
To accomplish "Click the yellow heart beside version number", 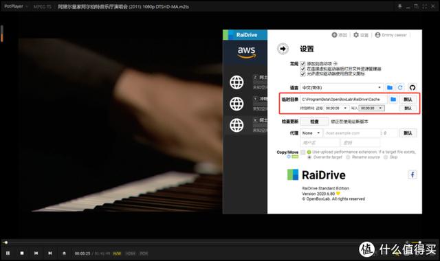I will click(338, 194).
